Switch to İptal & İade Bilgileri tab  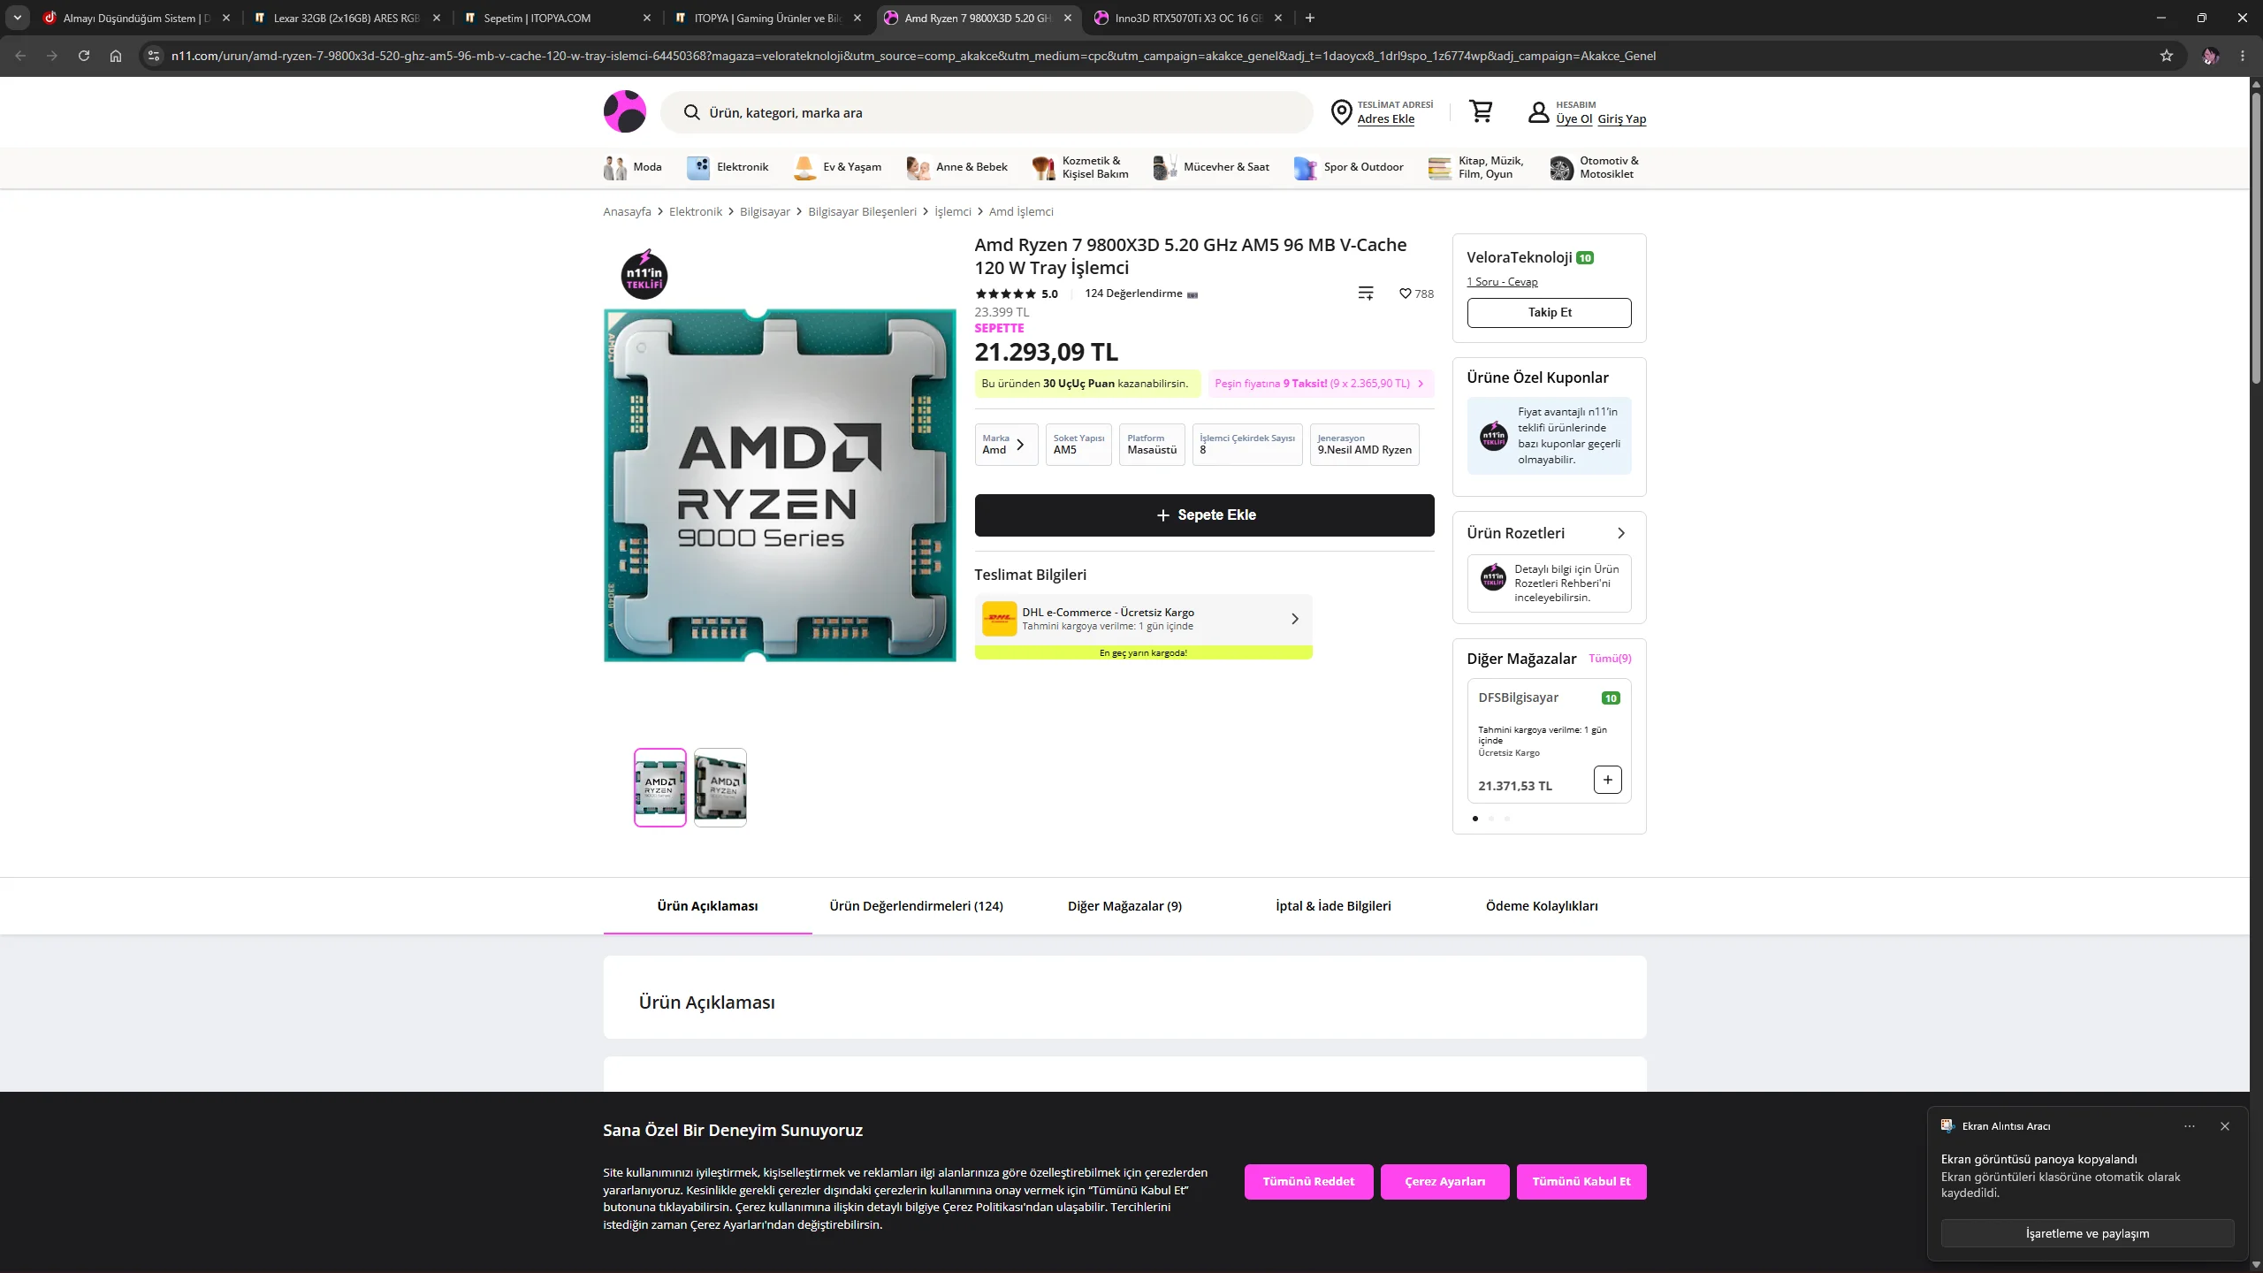(1333, 906)
